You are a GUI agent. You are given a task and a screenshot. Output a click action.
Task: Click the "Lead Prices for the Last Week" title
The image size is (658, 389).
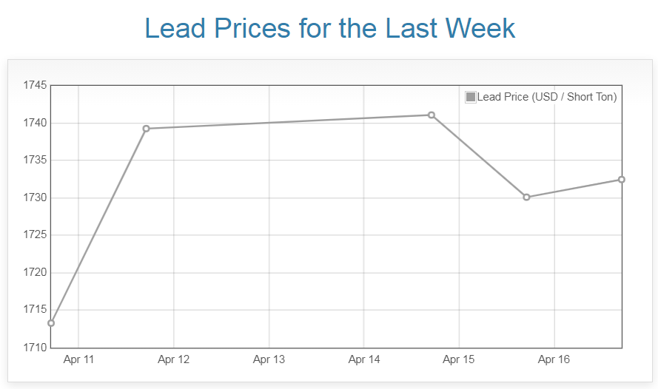(329, 28)
